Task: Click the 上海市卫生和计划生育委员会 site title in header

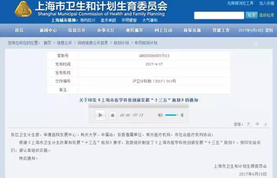Action: [101, 6]
